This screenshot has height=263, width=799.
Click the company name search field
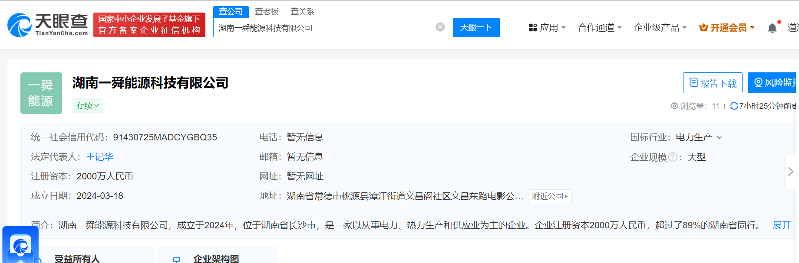click(x=324, y=28)
